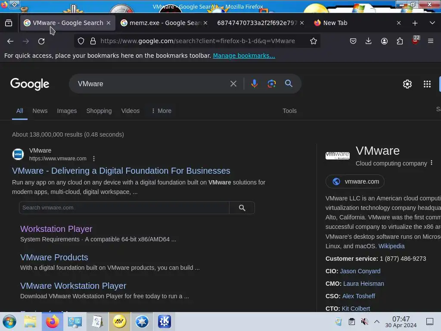
Task: Expand the list all tabs chevron
Action: point(432,23)
